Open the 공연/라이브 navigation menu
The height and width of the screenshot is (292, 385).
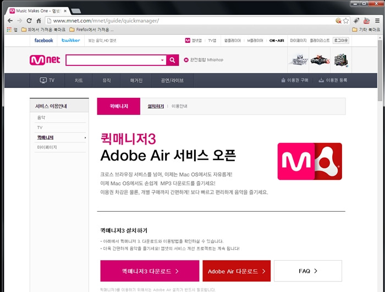click(x=172, y=80)
